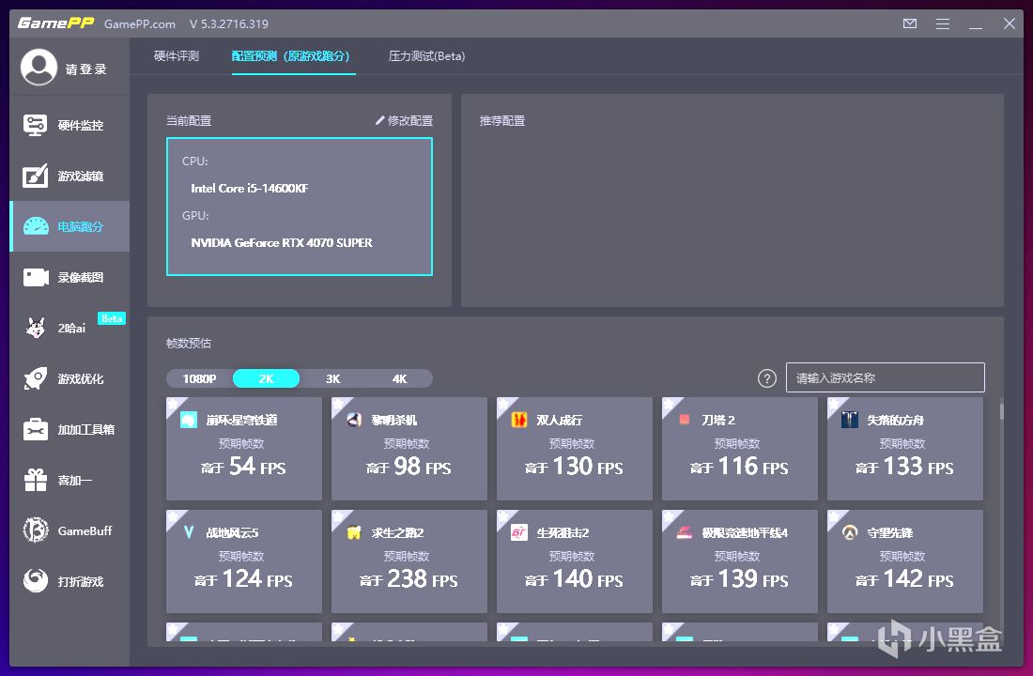This screenshot has height=676, width=1033.
Task: Click the help question mark icon
Action: (x=767, y=378)
